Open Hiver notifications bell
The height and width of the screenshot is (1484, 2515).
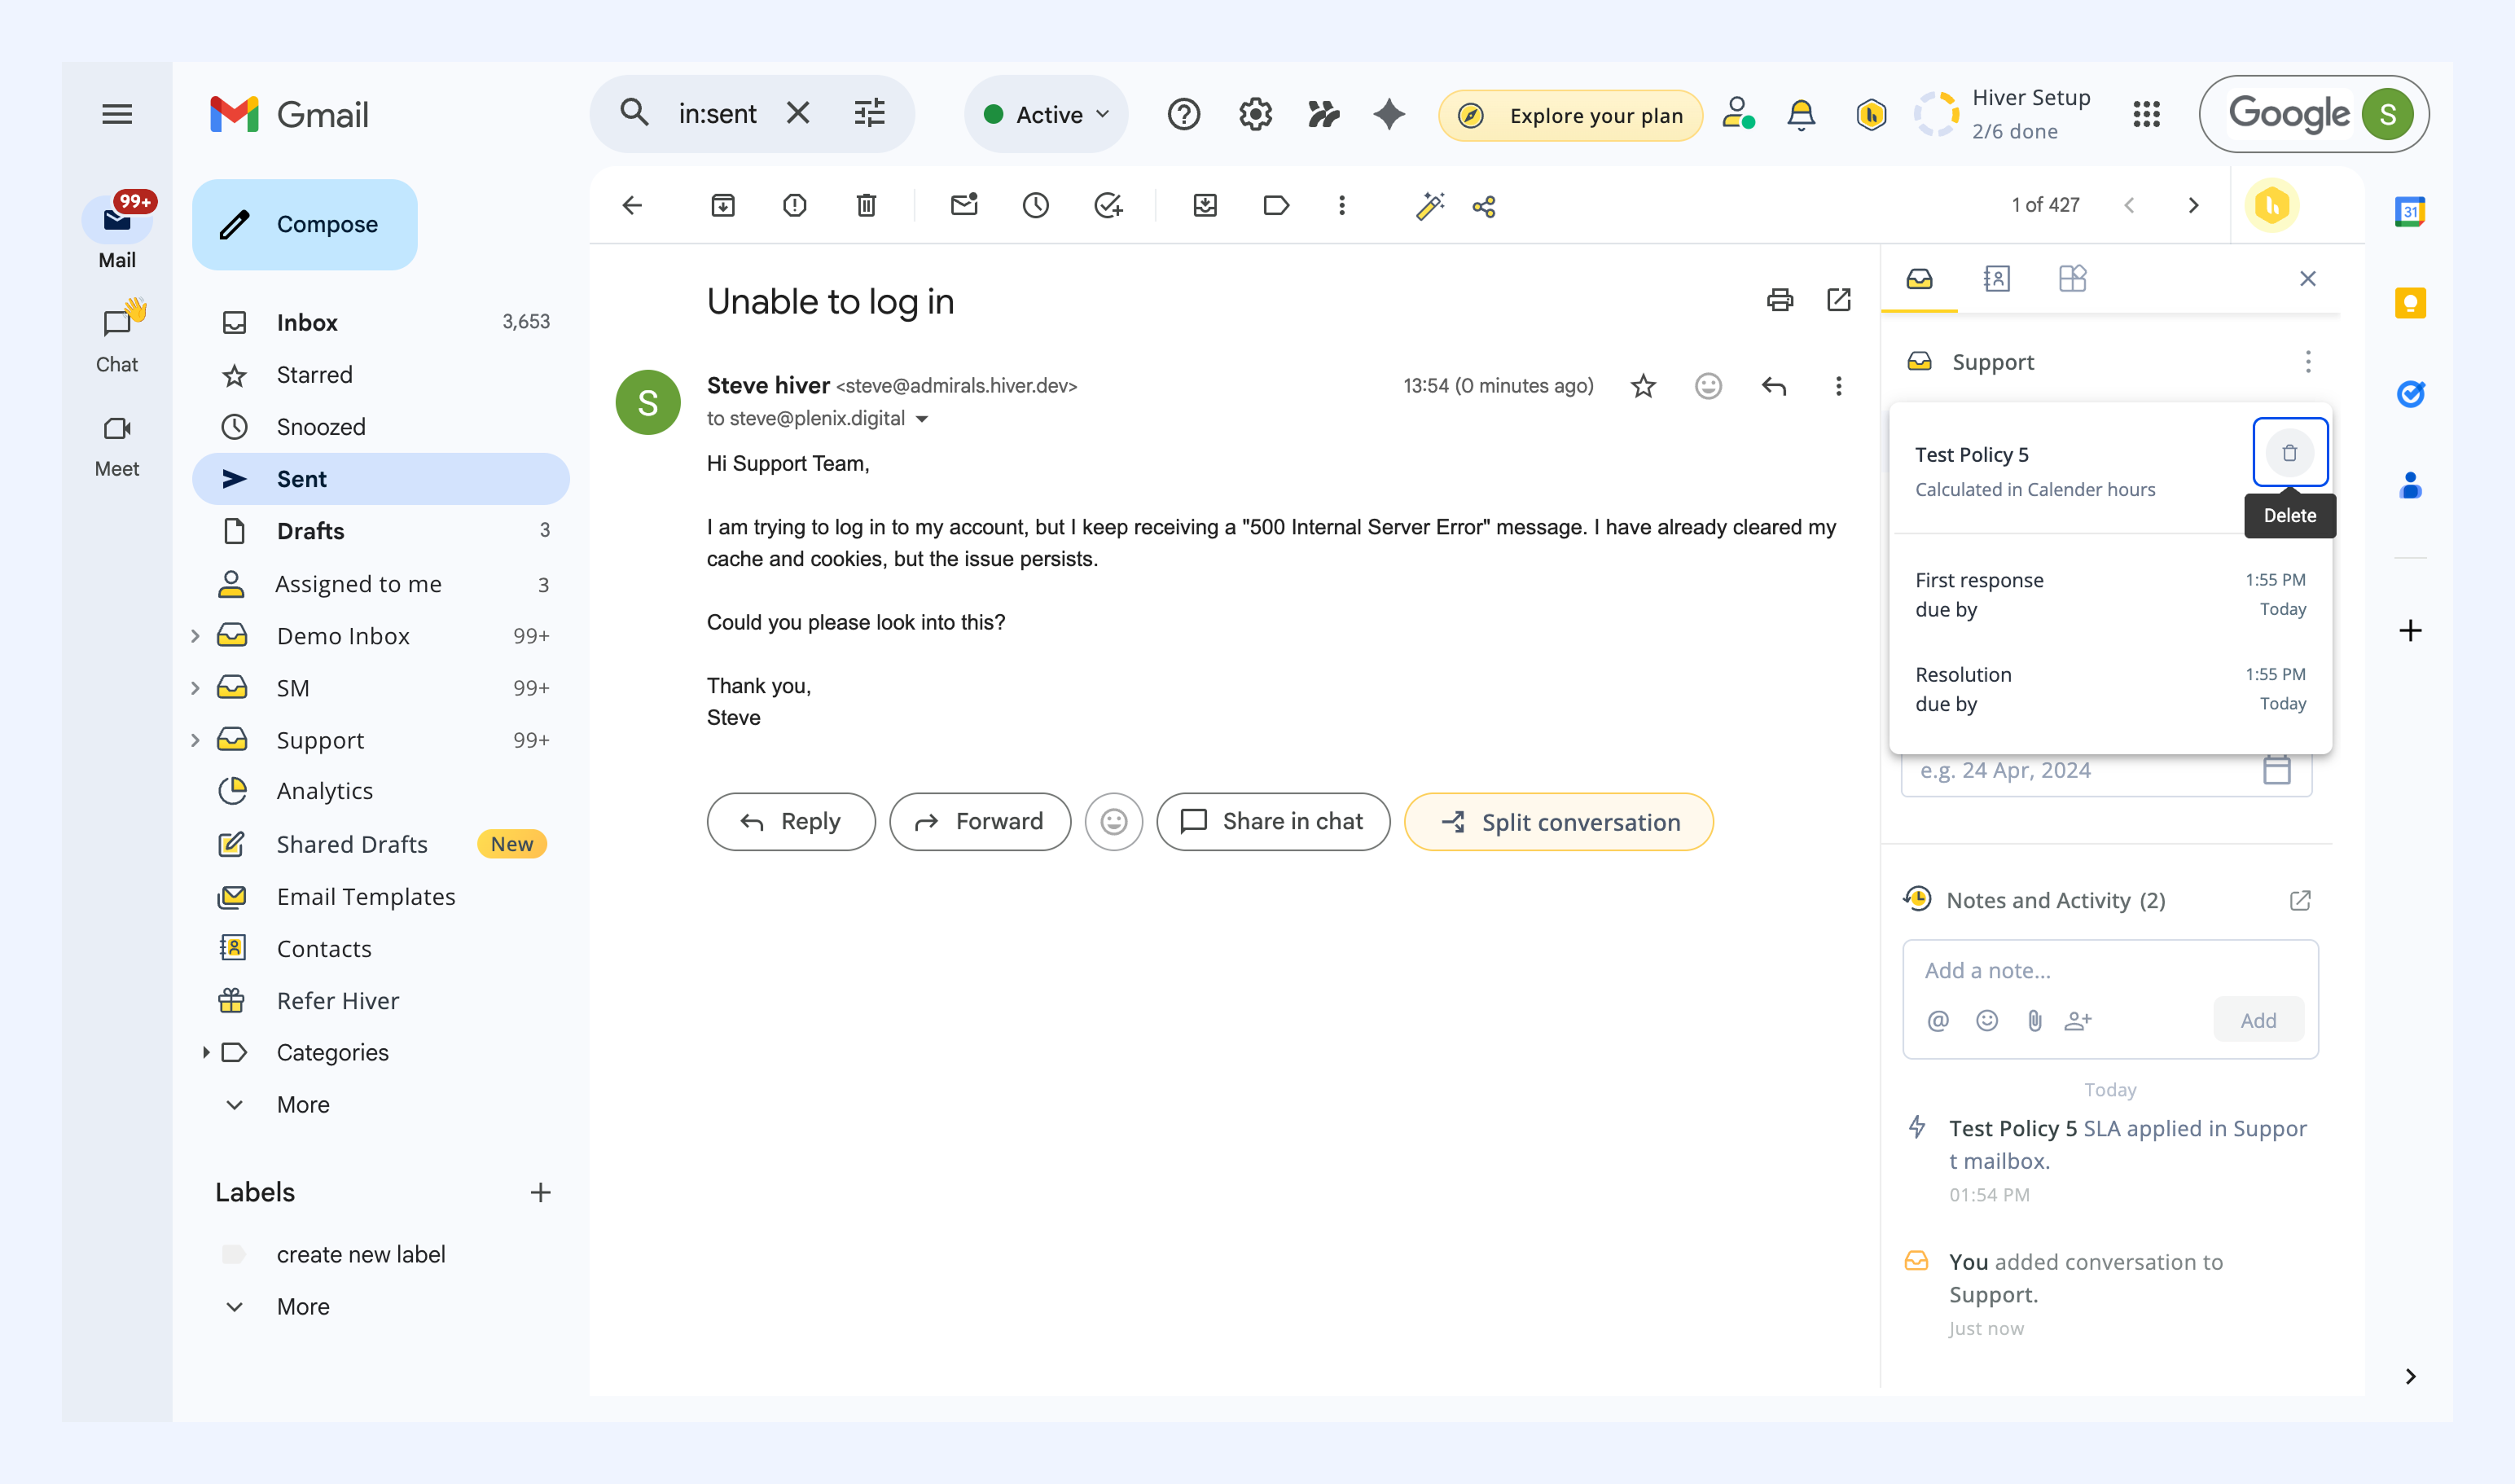[1801, 115]
